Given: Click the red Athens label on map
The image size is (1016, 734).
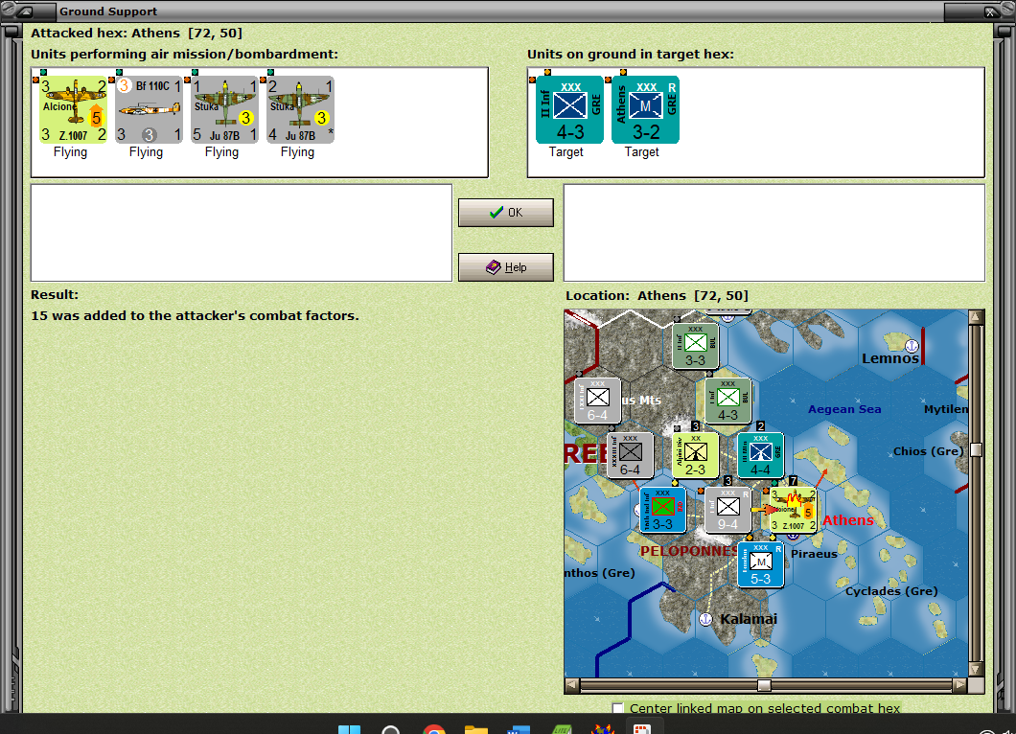Looking at the screenshot, I should point(847,519).
